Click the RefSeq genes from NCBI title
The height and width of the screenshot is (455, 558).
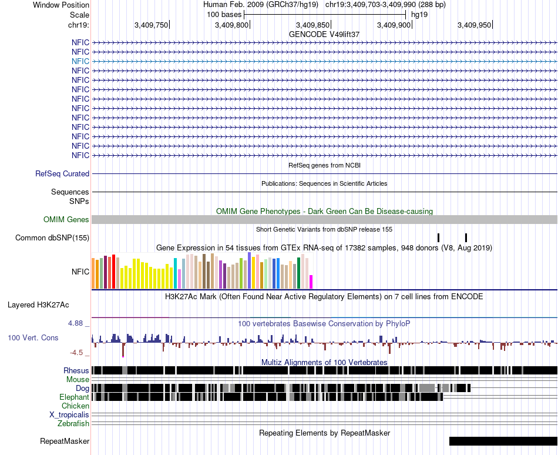tap(324, 165)
